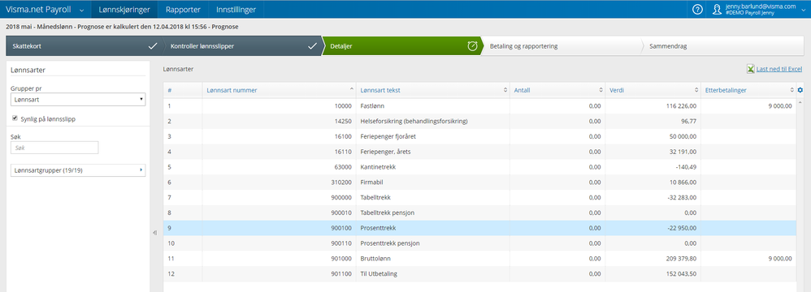The image size is (811, 292).
Task: Click Kantinetrekk value -140,49
Action: [687, 167]
